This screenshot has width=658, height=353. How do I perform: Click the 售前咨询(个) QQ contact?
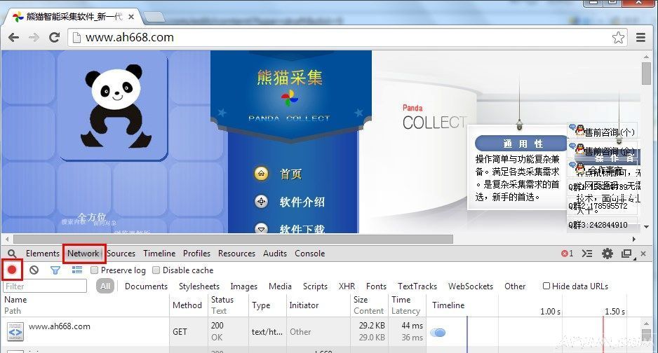click(x=604, y=132)
